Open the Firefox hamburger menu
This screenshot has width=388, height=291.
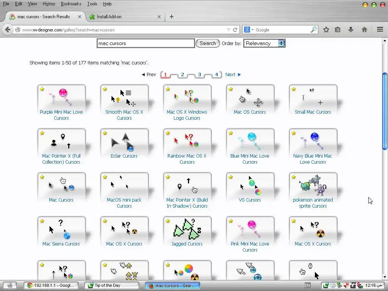pyautogui.click(x=380, y=30)
